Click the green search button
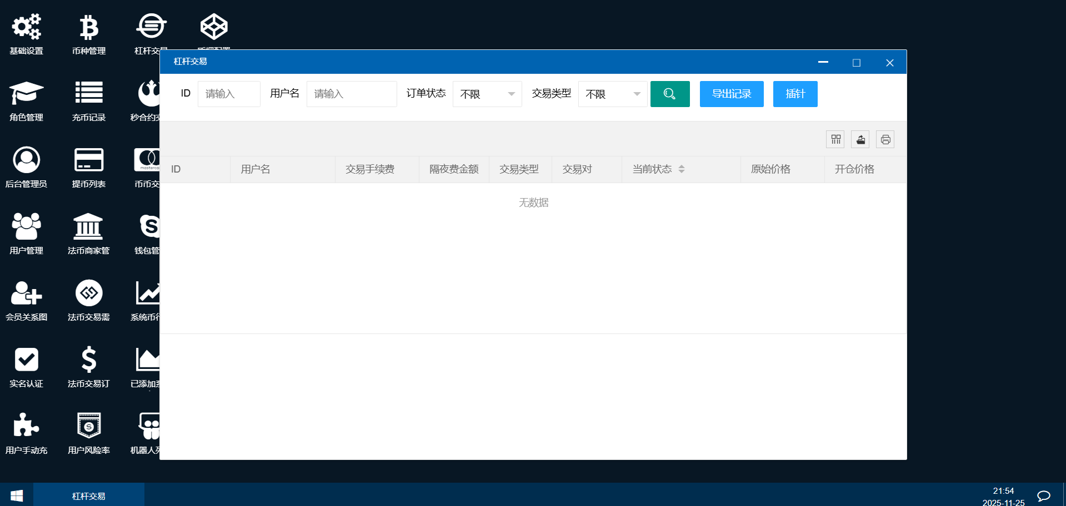Viewport: 1066px width, 506px height. point(669,94)
